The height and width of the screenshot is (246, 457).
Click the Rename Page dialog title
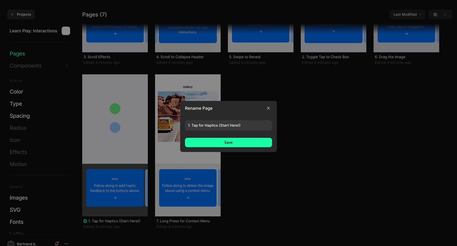click(199, 108)
